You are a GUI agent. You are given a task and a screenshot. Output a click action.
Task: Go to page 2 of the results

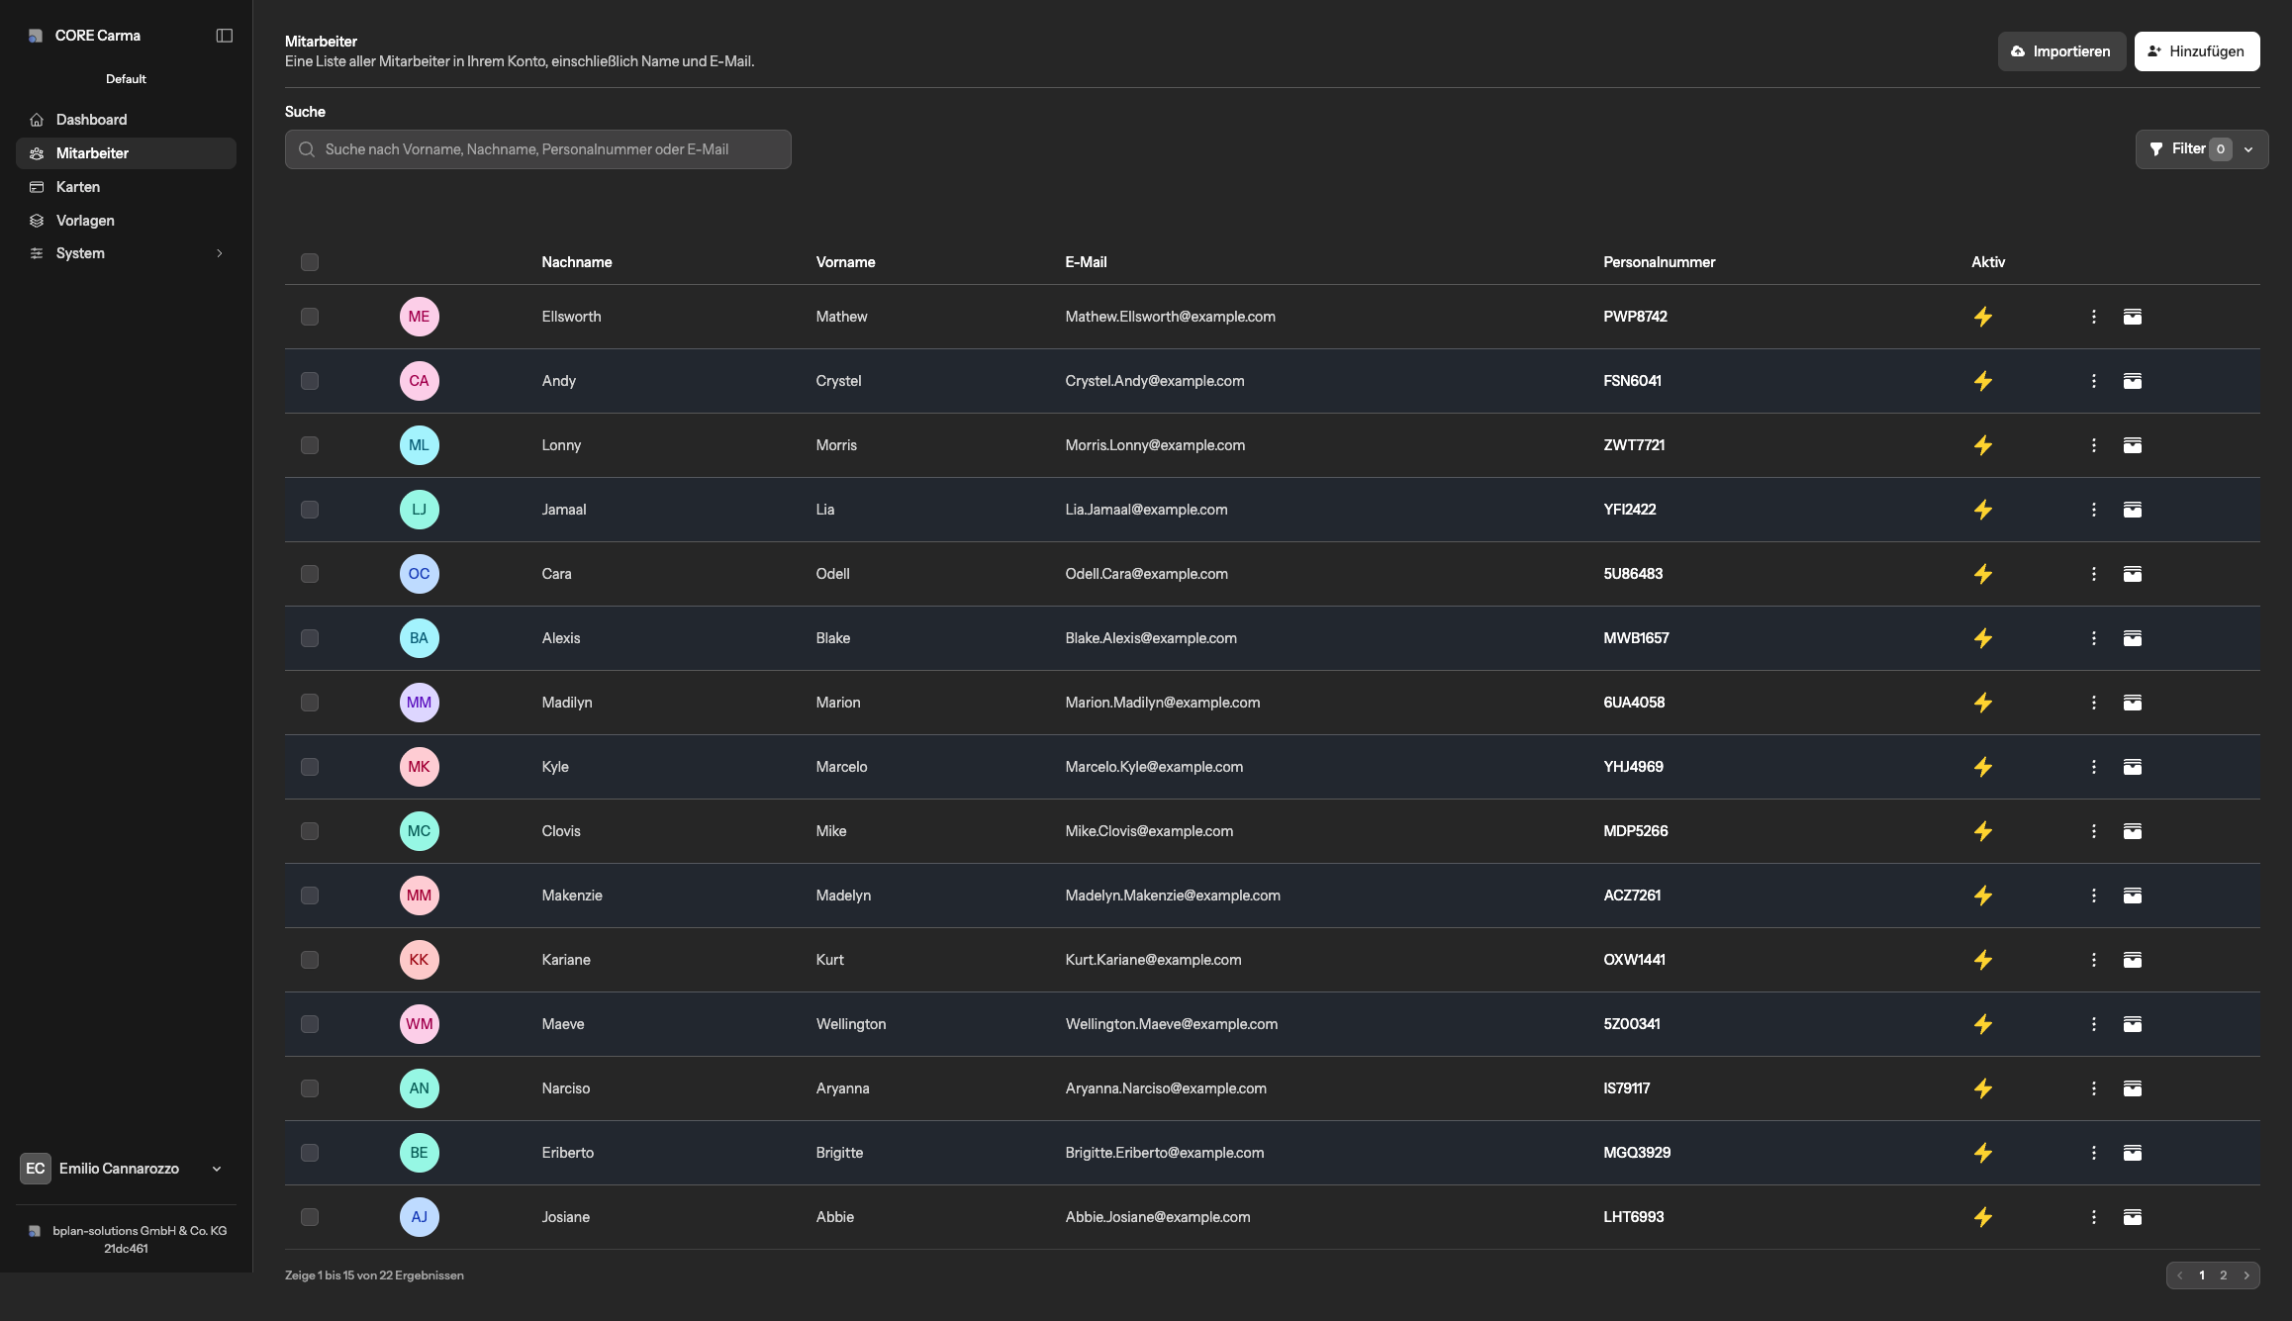pos(2223,1275)
